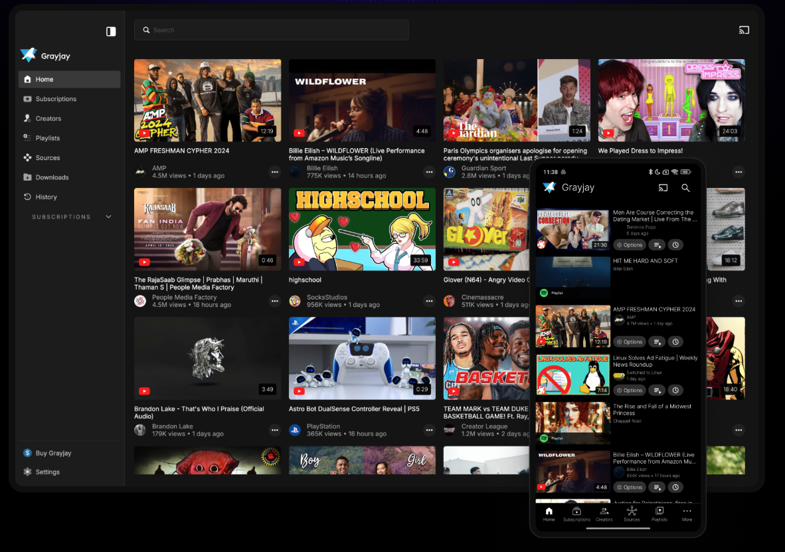Tap Options for 'Men Are Course Correcting' on phone

(630, 245)
